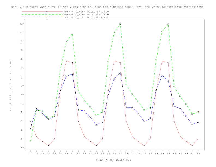Click the red solid line sample in the legend
216x167 pixels.
click(x=42, y=11)
